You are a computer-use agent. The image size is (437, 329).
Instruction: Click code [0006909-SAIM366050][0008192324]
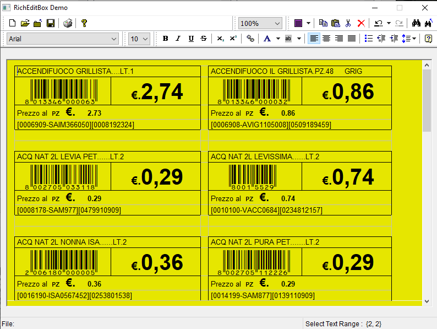(75, 125)
